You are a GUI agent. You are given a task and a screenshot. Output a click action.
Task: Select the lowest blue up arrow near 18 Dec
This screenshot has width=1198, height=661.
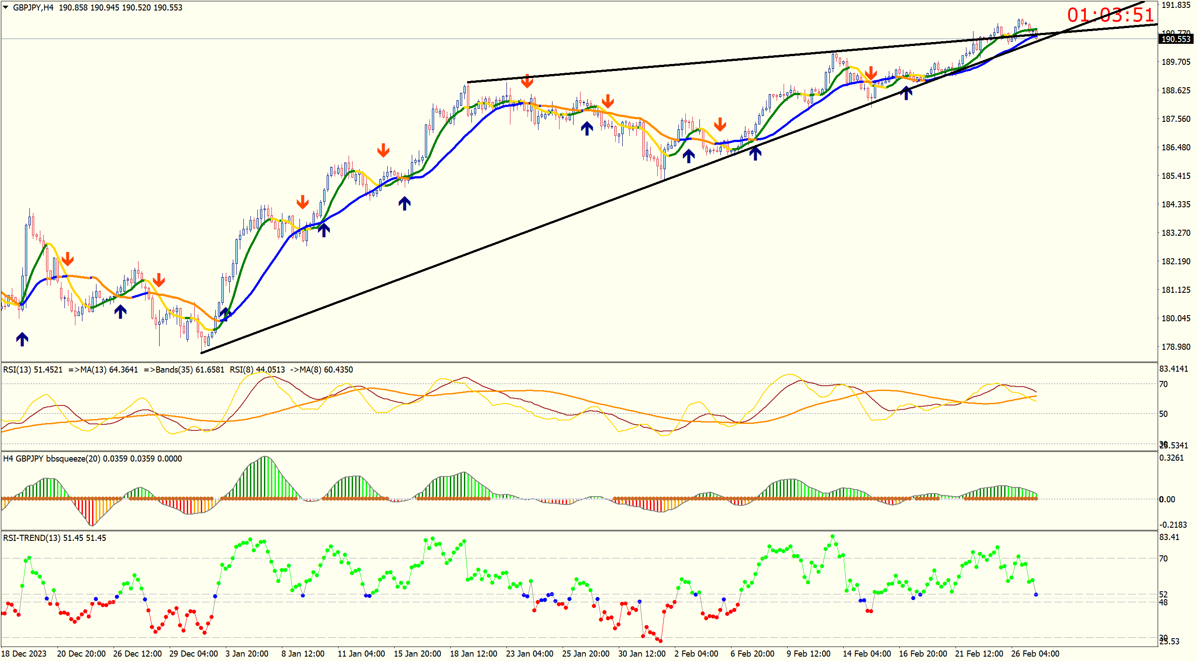22,339
